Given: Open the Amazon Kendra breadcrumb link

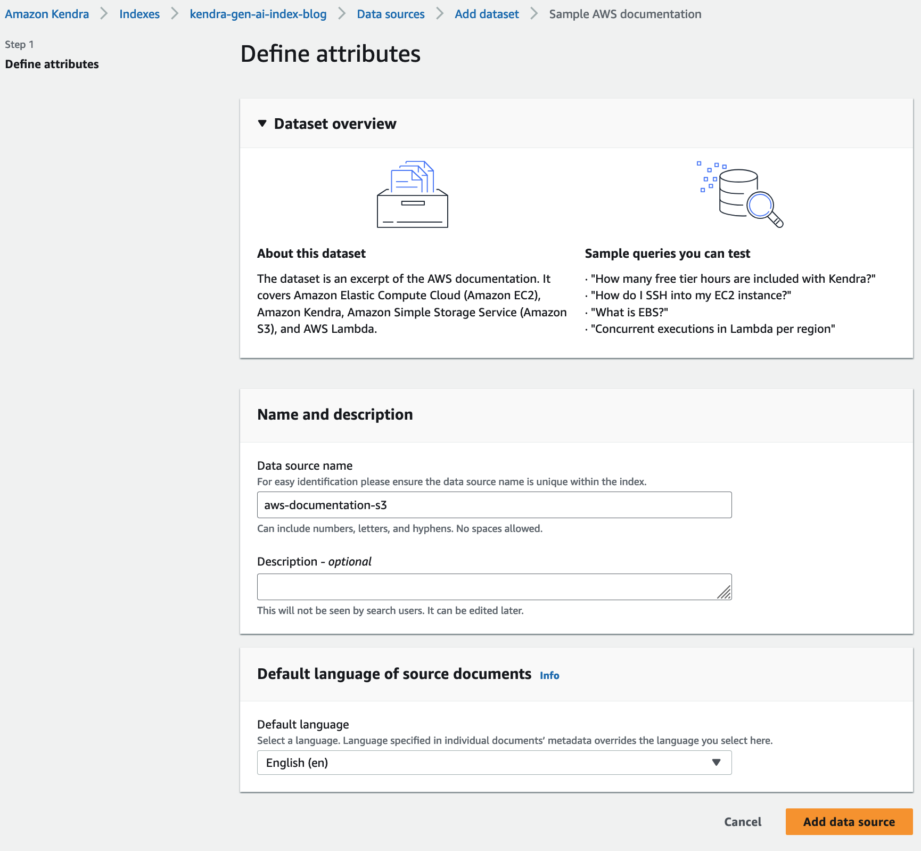Looking at the screenshot, I should click(x=47, y=14).
